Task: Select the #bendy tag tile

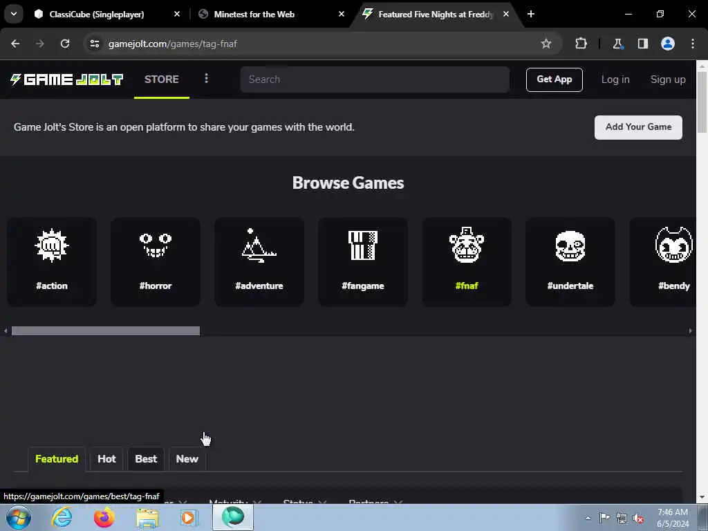Action: coord(663,262)
